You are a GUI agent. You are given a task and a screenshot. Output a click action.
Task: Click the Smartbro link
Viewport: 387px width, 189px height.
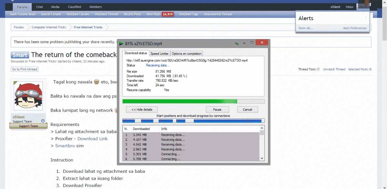(65, 146)
